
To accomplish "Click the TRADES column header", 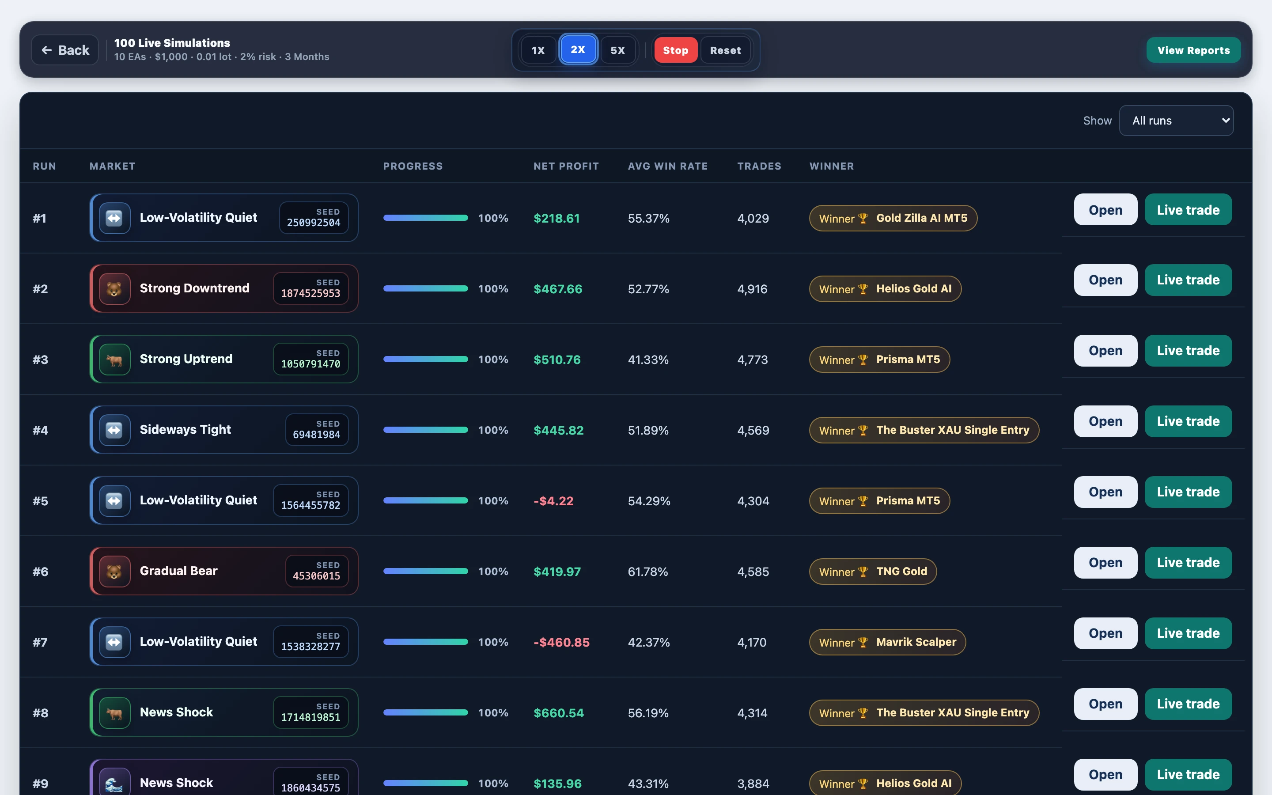I will (759, 166).
